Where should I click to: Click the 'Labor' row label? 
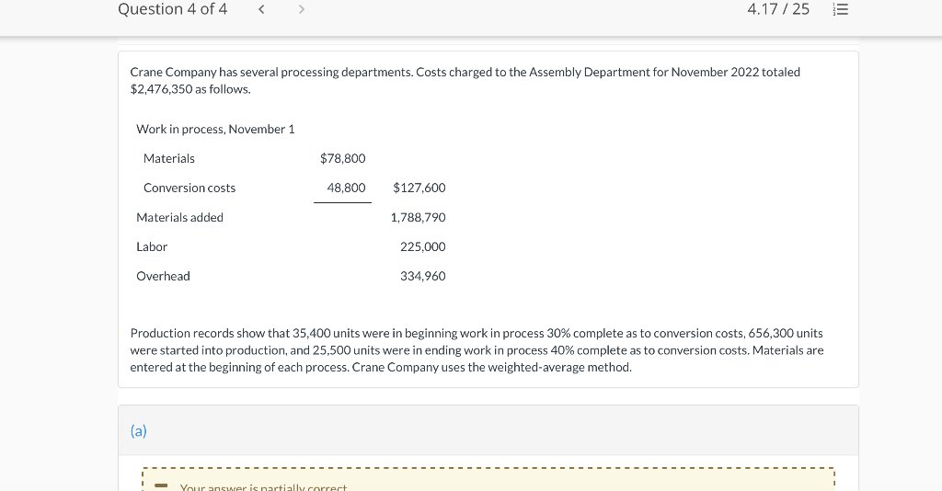[x=152, y=246]
